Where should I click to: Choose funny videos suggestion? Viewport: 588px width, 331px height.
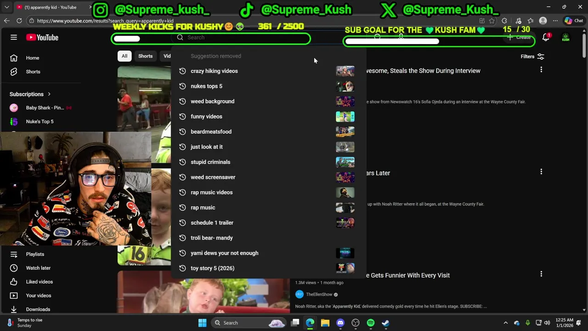[268, 116]
